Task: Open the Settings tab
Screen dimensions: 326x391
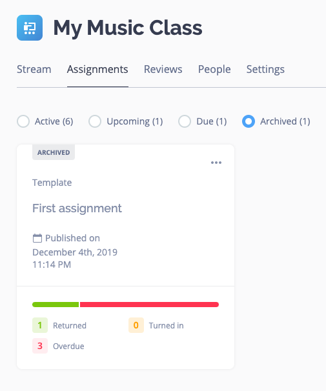Action: pos(265,69)
